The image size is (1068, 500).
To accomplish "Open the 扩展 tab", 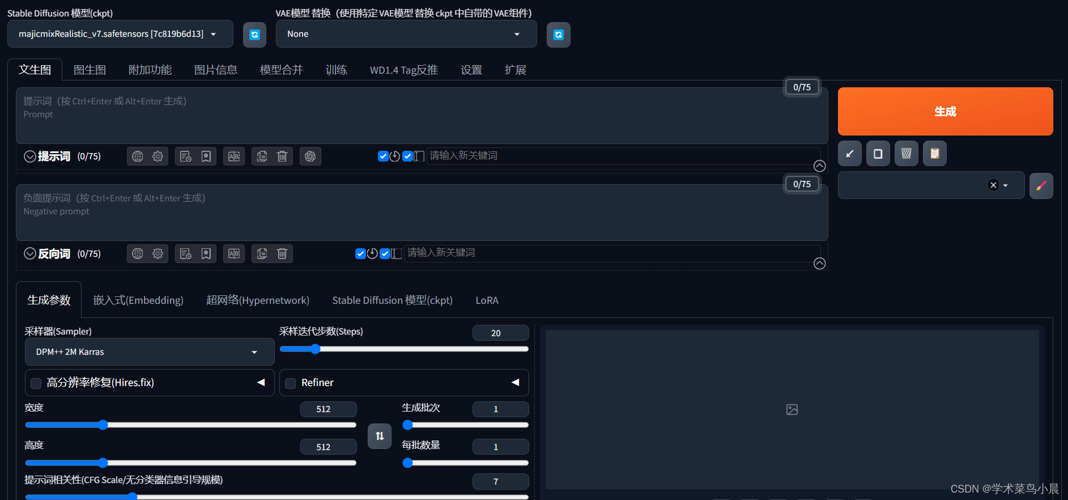I will click(x=516, y=70).
